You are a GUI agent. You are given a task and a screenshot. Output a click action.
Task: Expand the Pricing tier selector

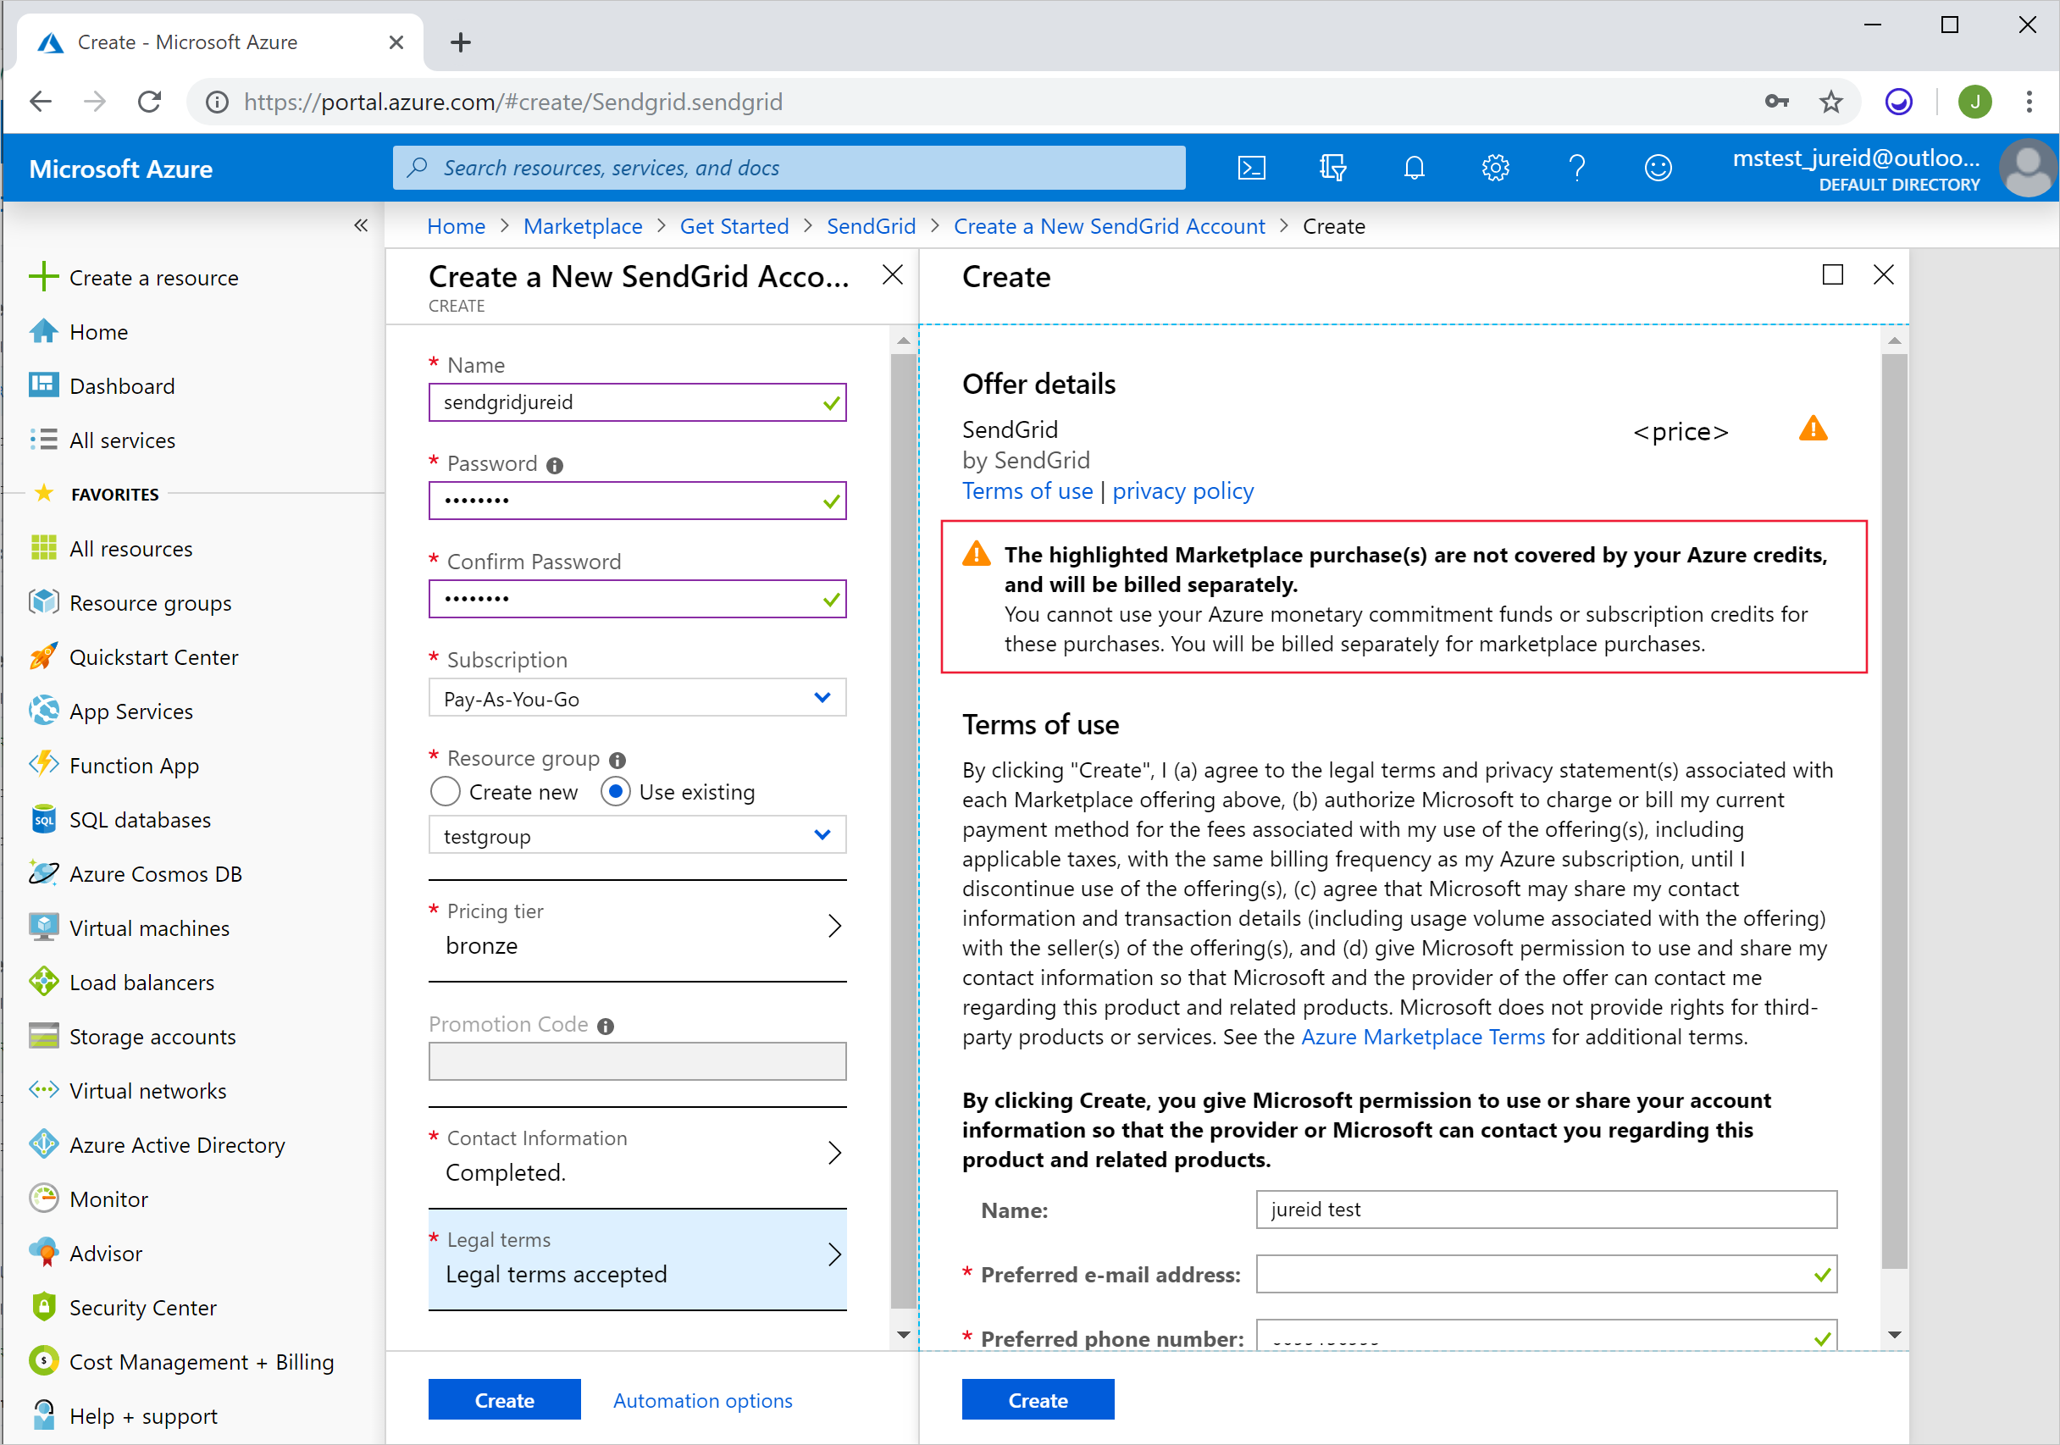pos(637,929)
